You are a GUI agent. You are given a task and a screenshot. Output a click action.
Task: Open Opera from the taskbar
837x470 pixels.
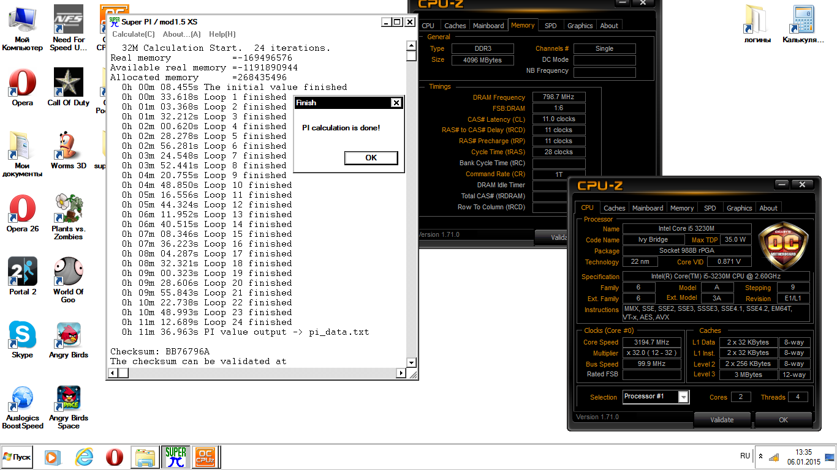pyautogui.click(x=115, y=457)
